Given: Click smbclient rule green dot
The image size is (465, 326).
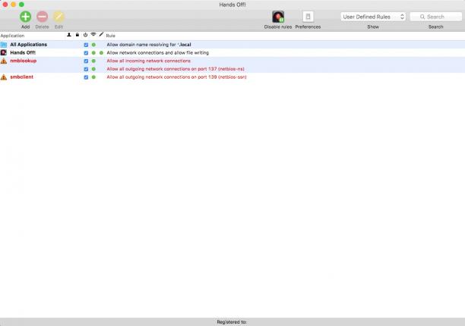Looking at the screenshot, I should click(x=93, y=77).
